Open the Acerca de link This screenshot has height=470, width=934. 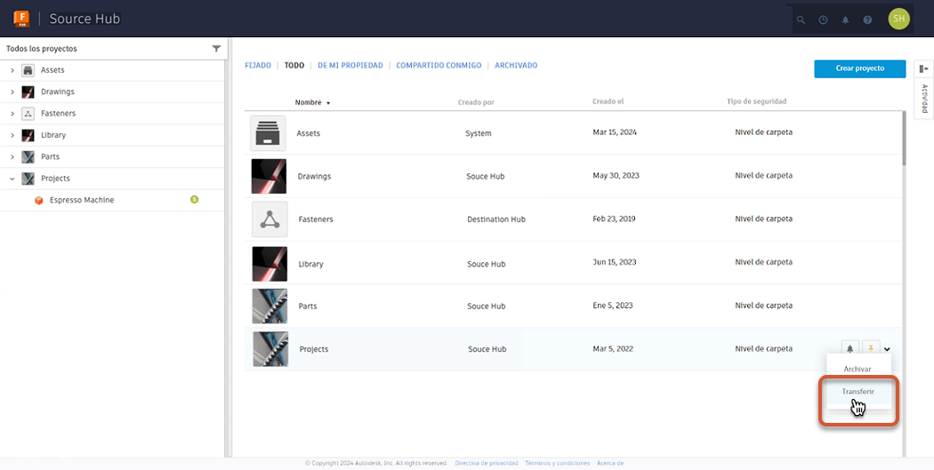(610, 463)
